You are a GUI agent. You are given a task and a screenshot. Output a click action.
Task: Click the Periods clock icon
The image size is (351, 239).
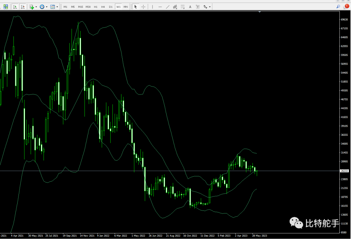point(42,7)
